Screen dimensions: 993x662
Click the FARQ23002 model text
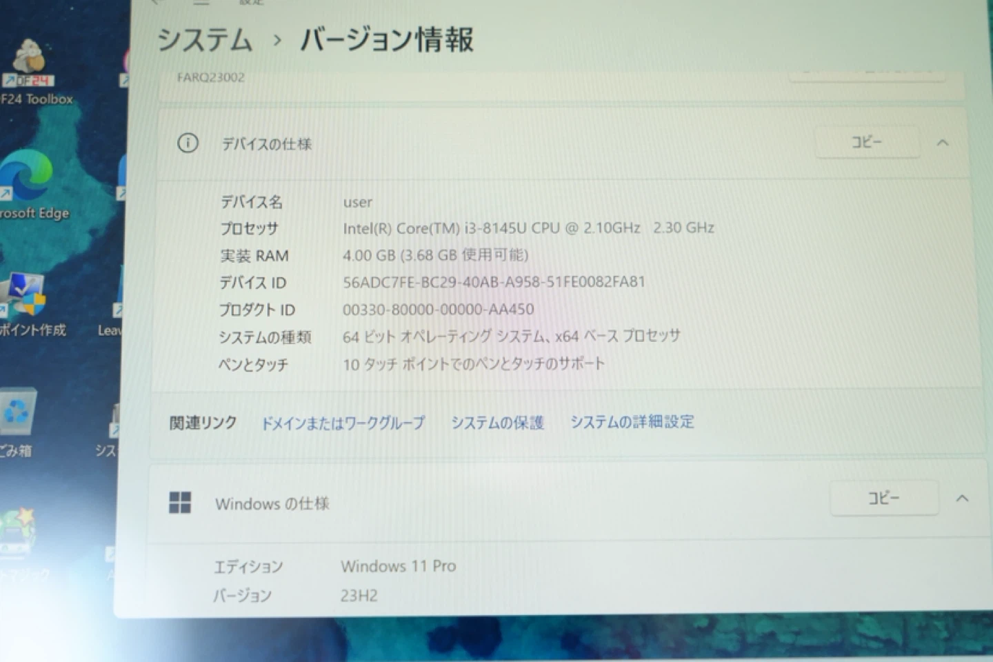210,77
